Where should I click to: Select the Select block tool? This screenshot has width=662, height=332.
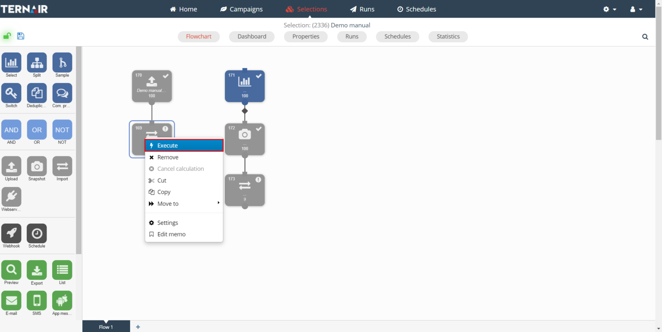point(11,63)
